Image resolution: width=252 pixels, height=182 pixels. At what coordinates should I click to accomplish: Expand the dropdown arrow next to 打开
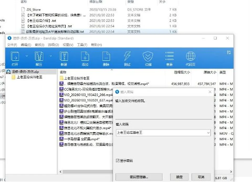click(x=27, y=56)
